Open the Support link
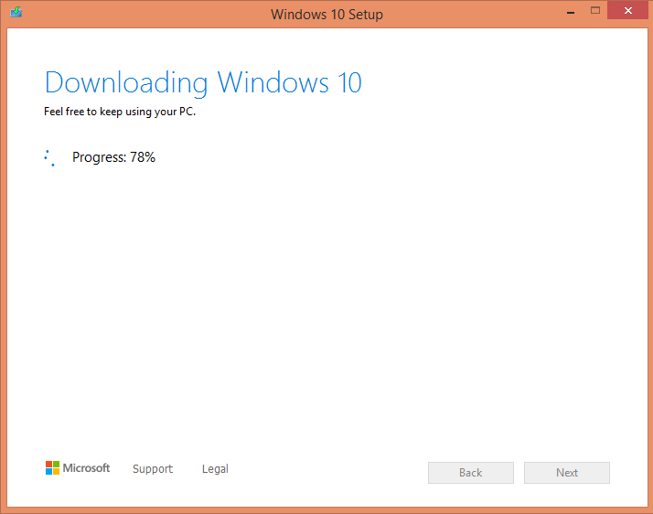 153,469
